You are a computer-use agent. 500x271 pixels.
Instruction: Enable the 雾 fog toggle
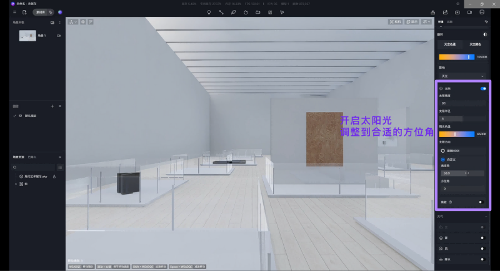coord(482,238)
